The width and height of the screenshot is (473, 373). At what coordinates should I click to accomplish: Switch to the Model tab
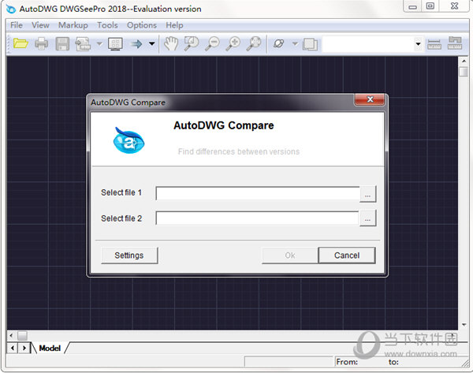tap(50, 349)
